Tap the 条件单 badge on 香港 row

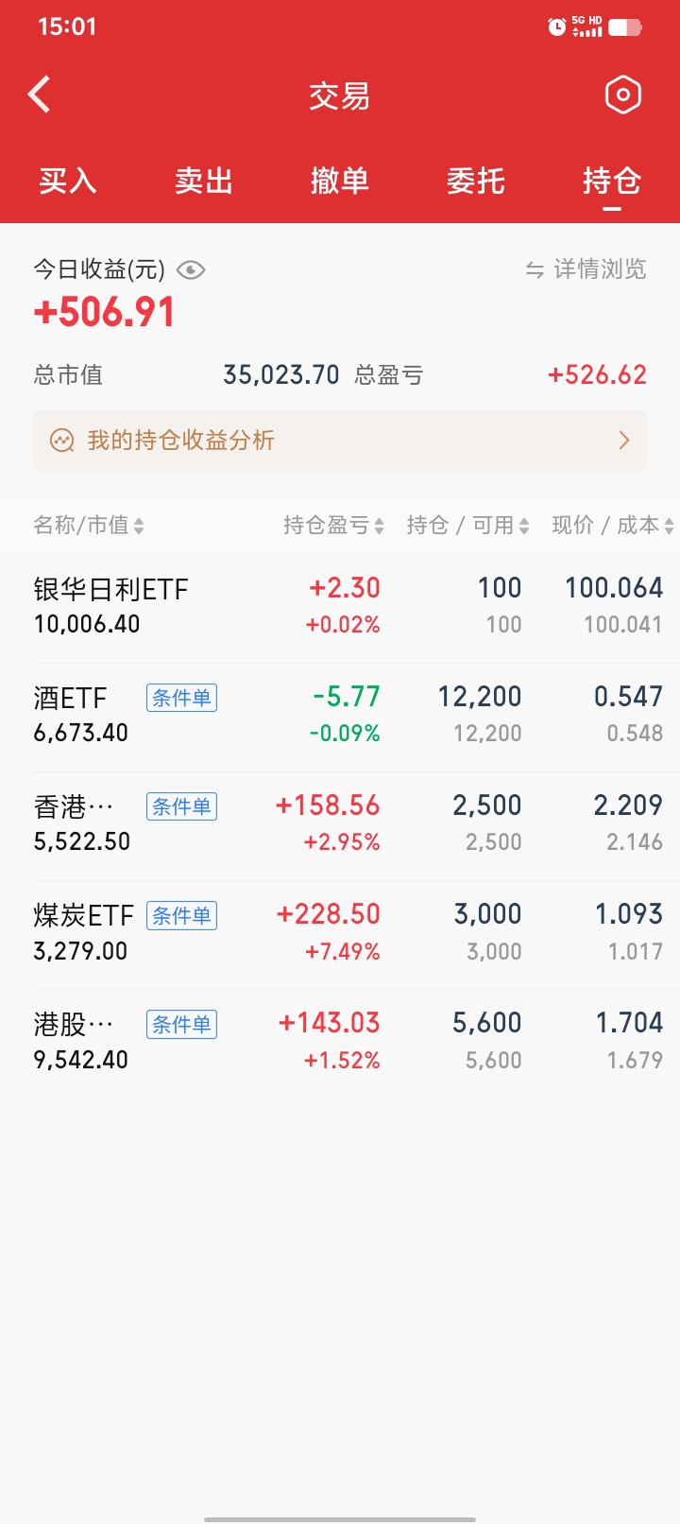pyautogui.click(x=181, y=806)
